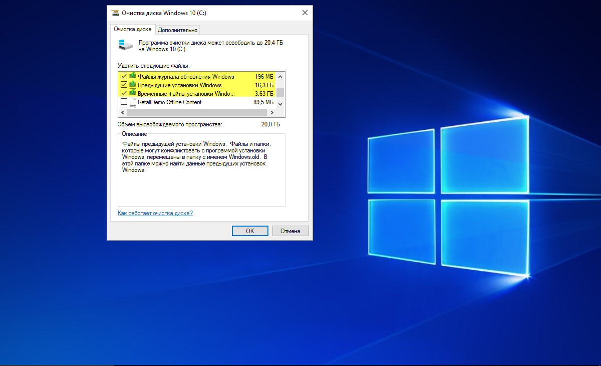Click the green icon beside 'Файлы журнала обновления Windows'
This screenshot has width=601, height=366.
pyautogui.click(x=133, y=77)
